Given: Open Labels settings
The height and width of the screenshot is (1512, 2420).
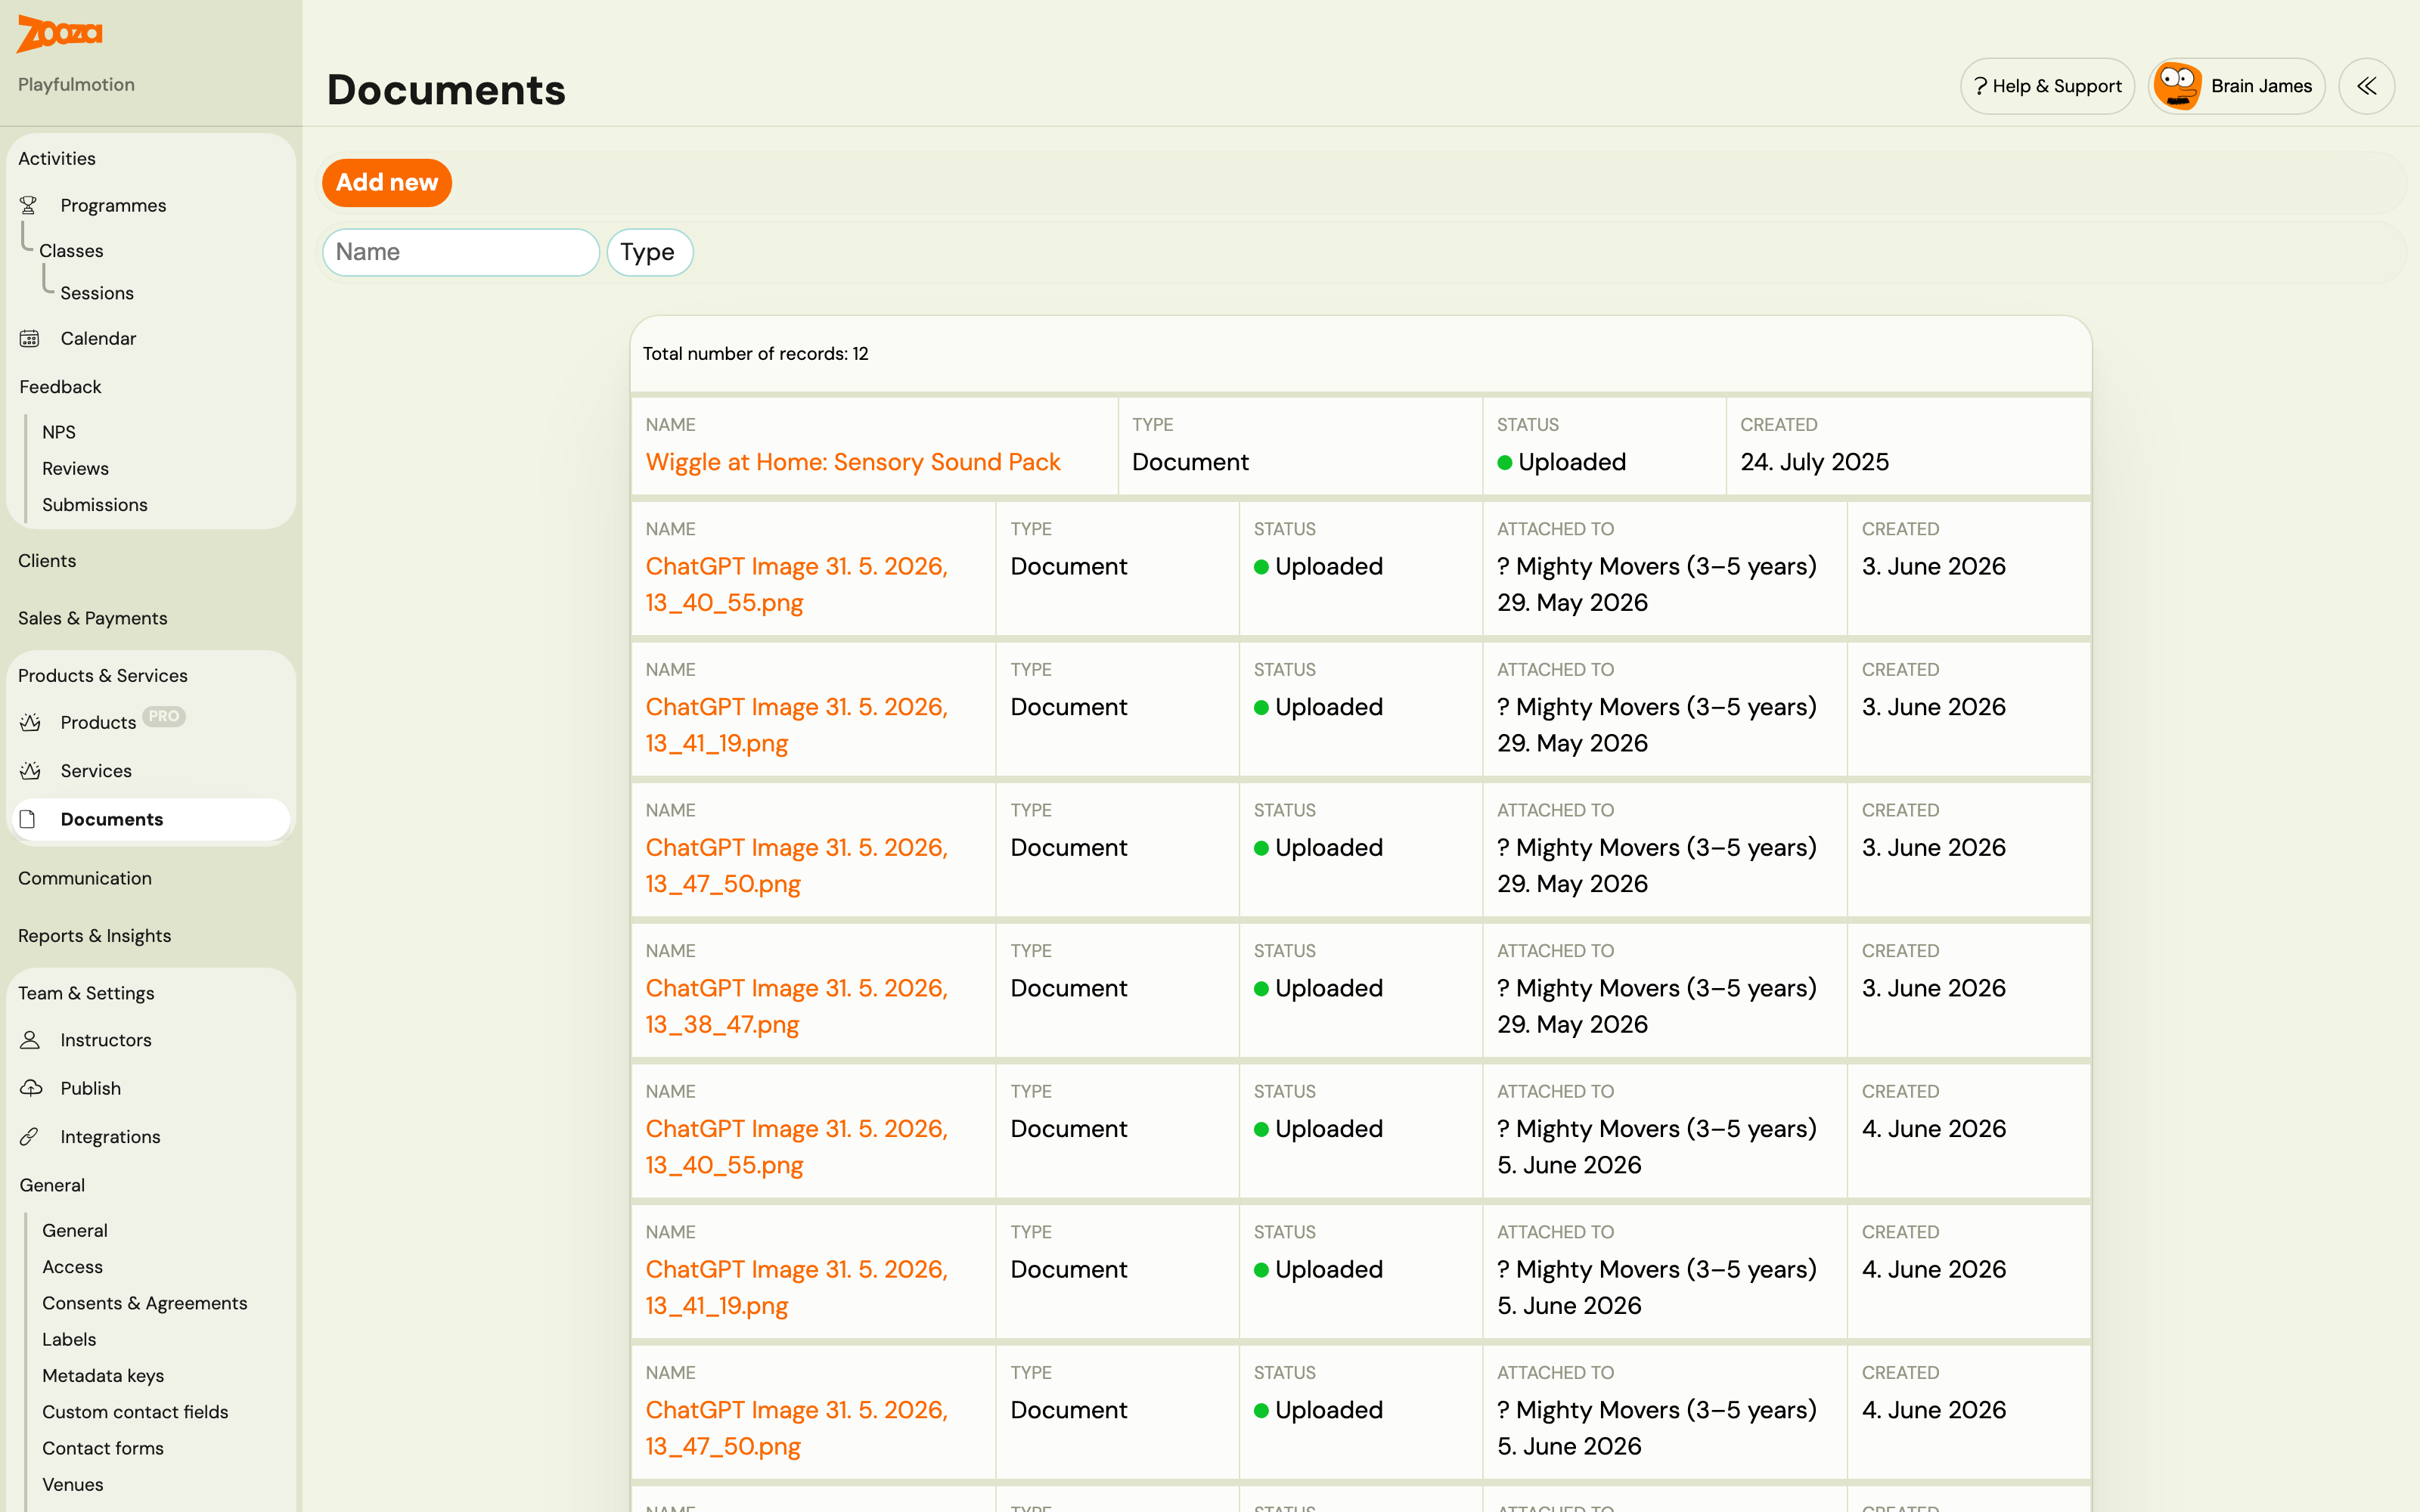Looking at the screenshot, I should (69, 1339).
